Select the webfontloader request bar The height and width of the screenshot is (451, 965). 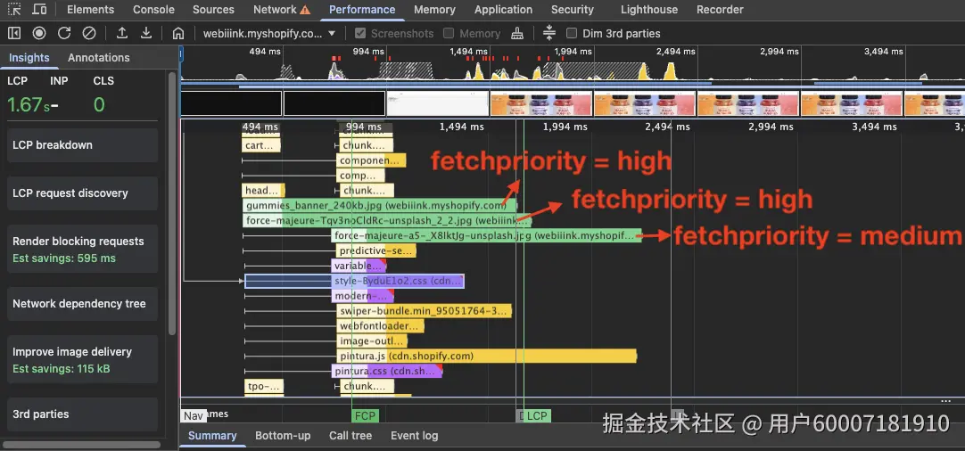(380, 325)
